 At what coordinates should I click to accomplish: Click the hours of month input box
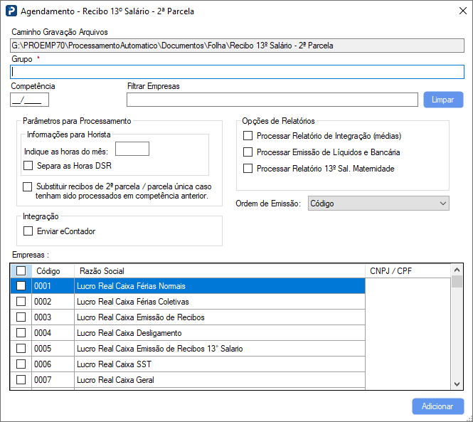tap(132, 149)
